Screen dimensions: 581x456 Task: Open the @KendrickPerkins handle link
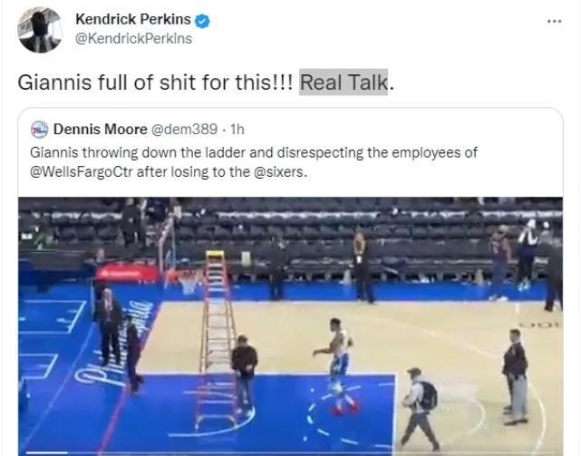click(134, 39)
